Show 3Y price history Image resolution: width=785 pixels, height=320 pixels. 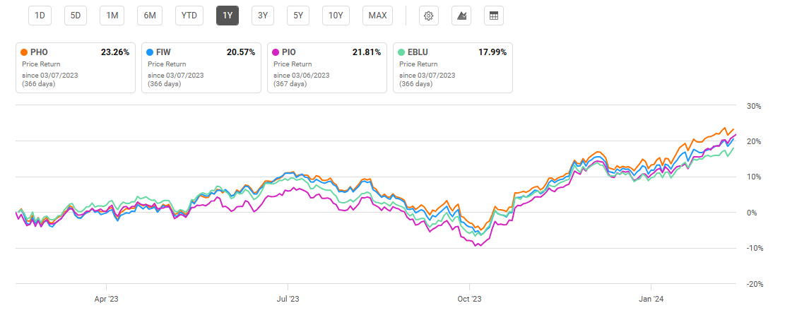tap(262, 16)
